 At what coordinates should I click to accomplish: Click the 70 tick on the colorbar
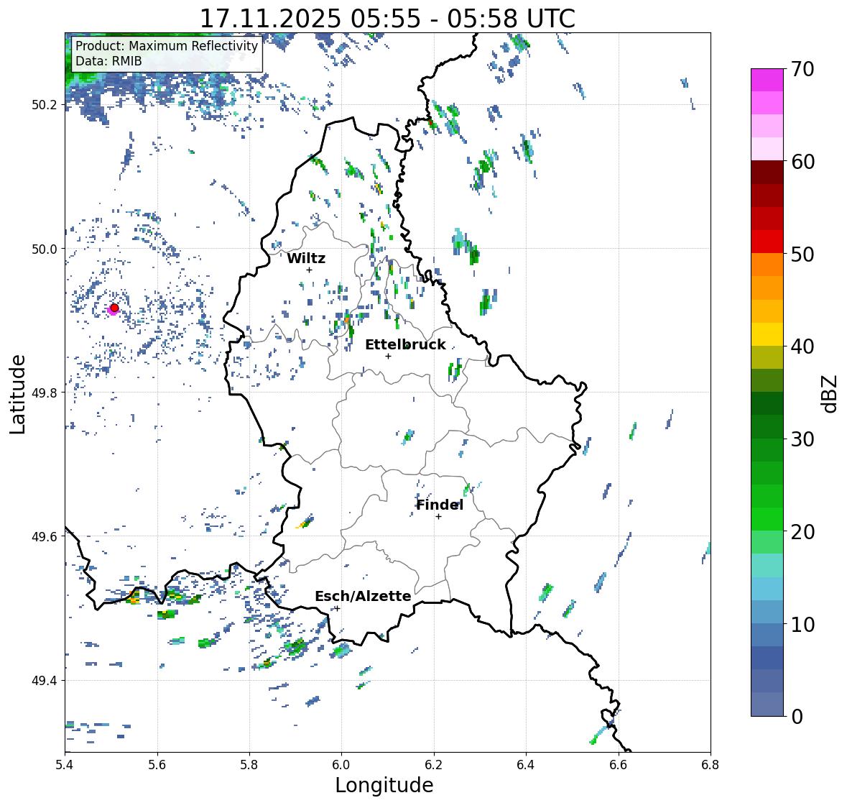pos(802,69)
